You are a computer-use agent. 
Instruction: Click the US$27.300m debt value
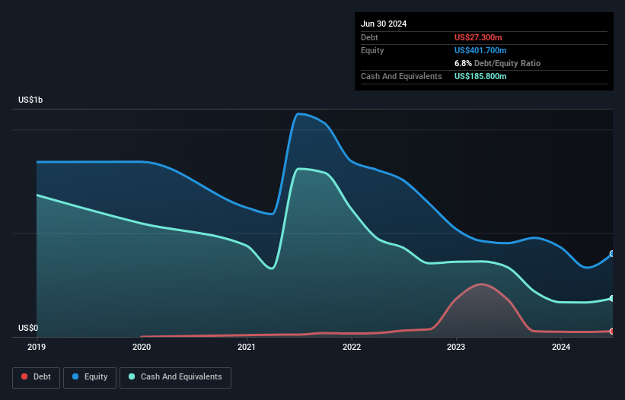478,37
